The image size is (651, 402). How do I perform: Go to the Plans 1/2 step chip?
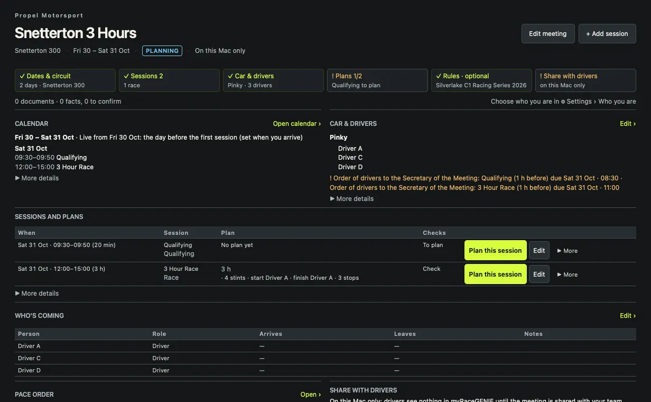[x=377, y=80]
